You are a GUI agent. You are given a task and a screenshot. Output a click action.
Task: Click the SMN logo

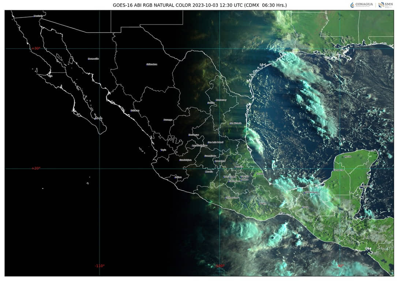tap(385, 5)
